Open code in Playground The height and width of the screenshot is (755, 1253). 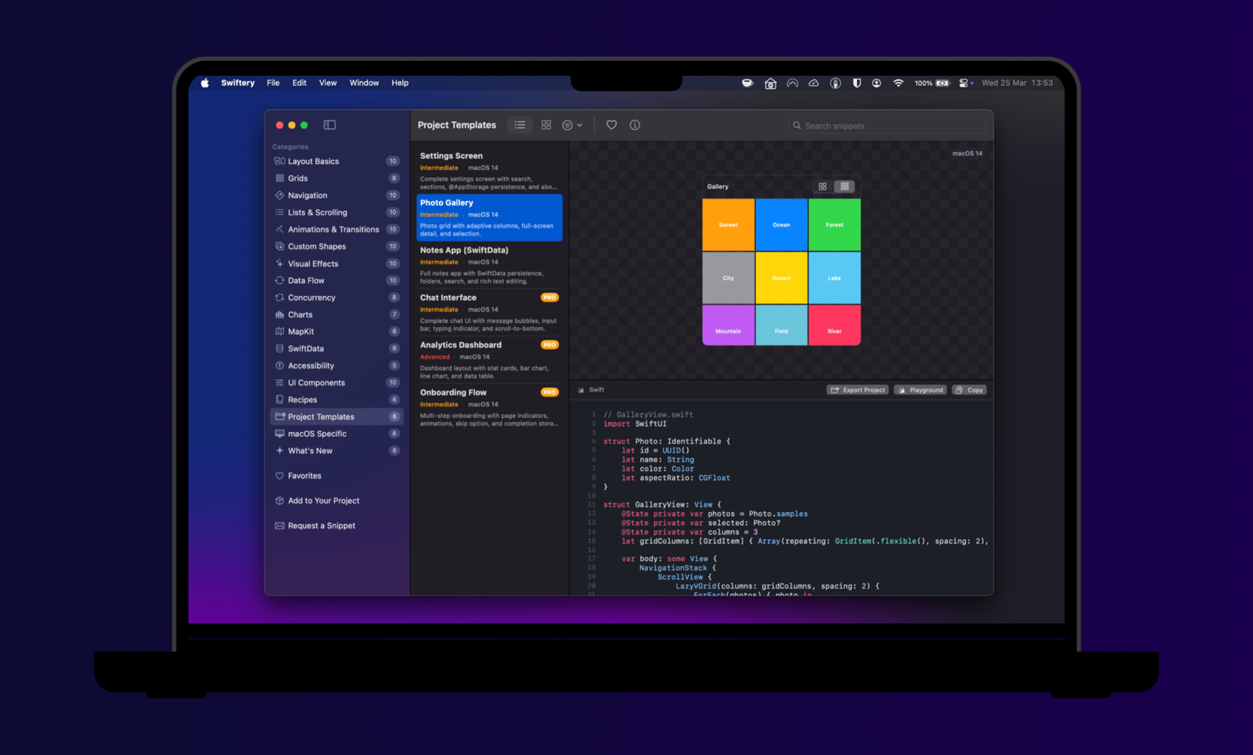pyautogui.click(x=920, y=390)
